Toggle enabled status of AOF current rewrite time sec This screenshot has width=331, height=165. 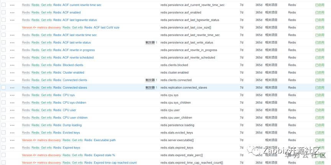pyautogui.click(x=320, y=5)
